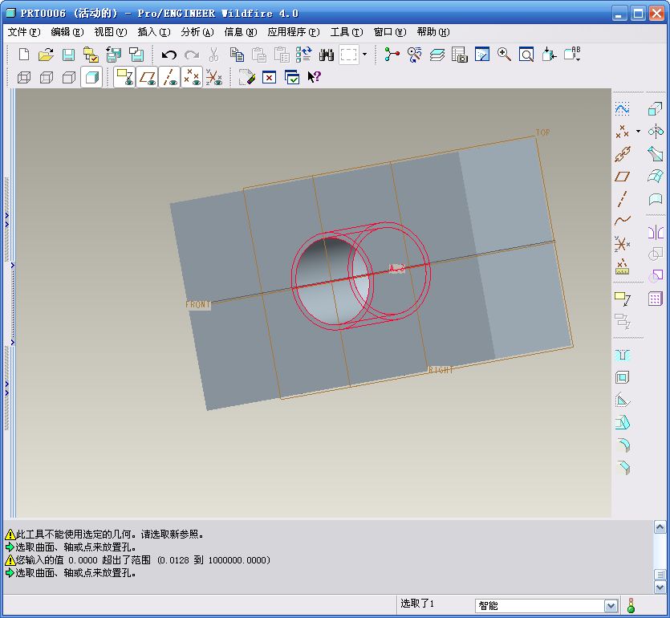Toggle datum axes display
This screenshot has width=670, height=618.
(x=169, y=77)
